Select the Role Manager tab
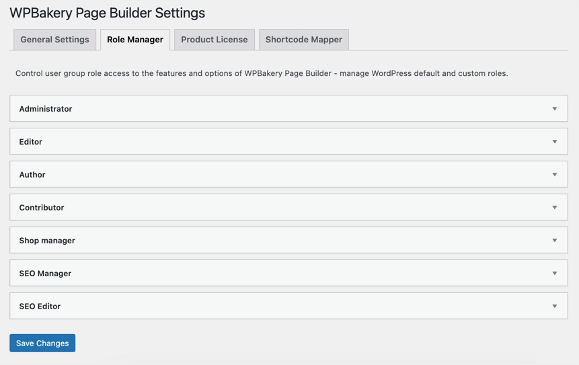Viewport: 579px width, 365px height. pyautogui.click(x=135, y=40)
